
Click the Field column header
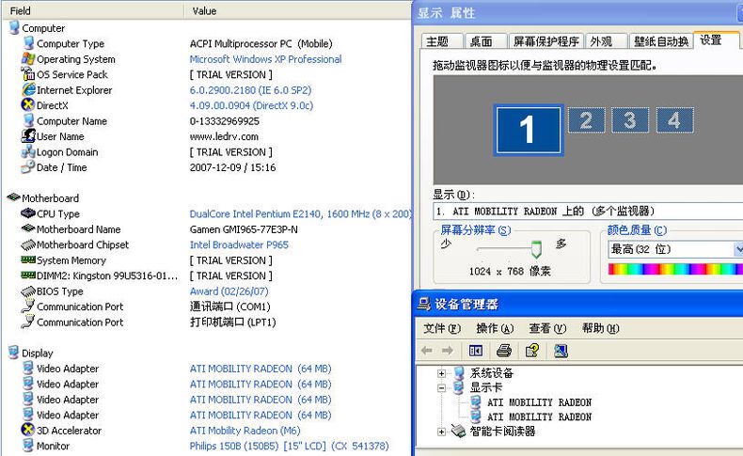pos(93,10)
